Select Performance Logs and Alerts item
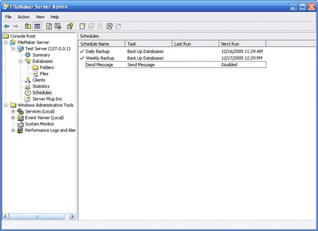The image size is (318, 231). coord(50,130)
